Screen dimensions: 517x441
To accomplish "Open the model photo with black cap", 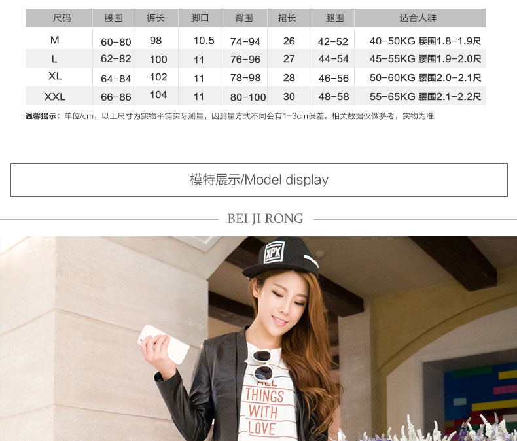I will click(258, 338).
